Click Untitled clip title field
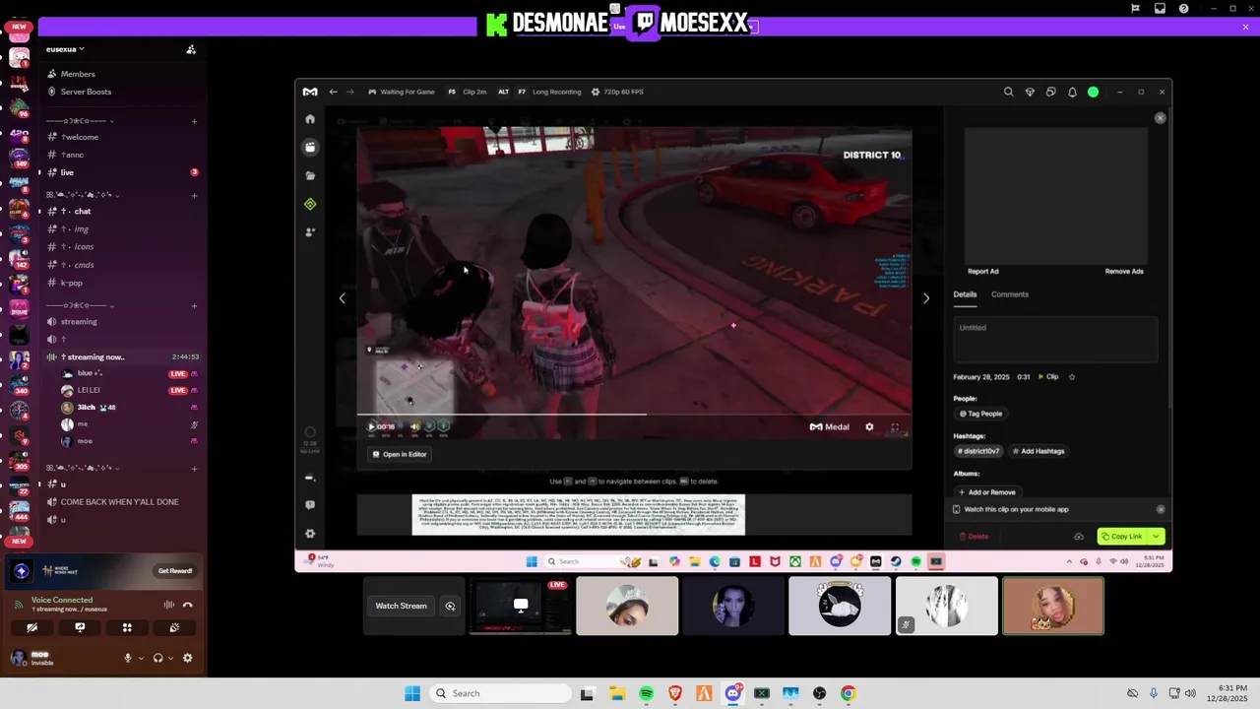The image size is (1260, 709). click(1055, 339)
